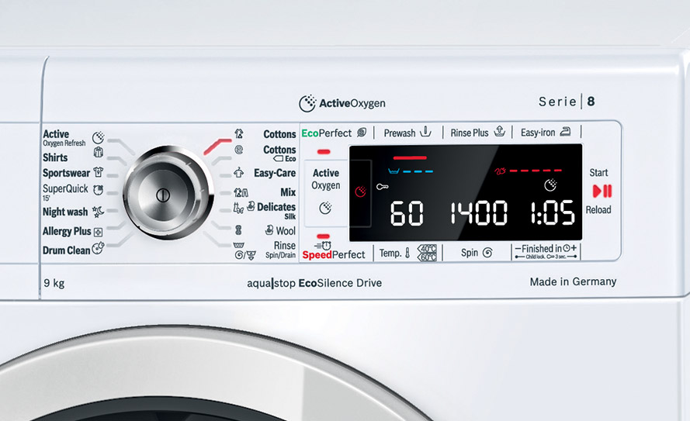
Task: Click the red indicator above SpeedPerfect
Action: click(x=323, y=236)
